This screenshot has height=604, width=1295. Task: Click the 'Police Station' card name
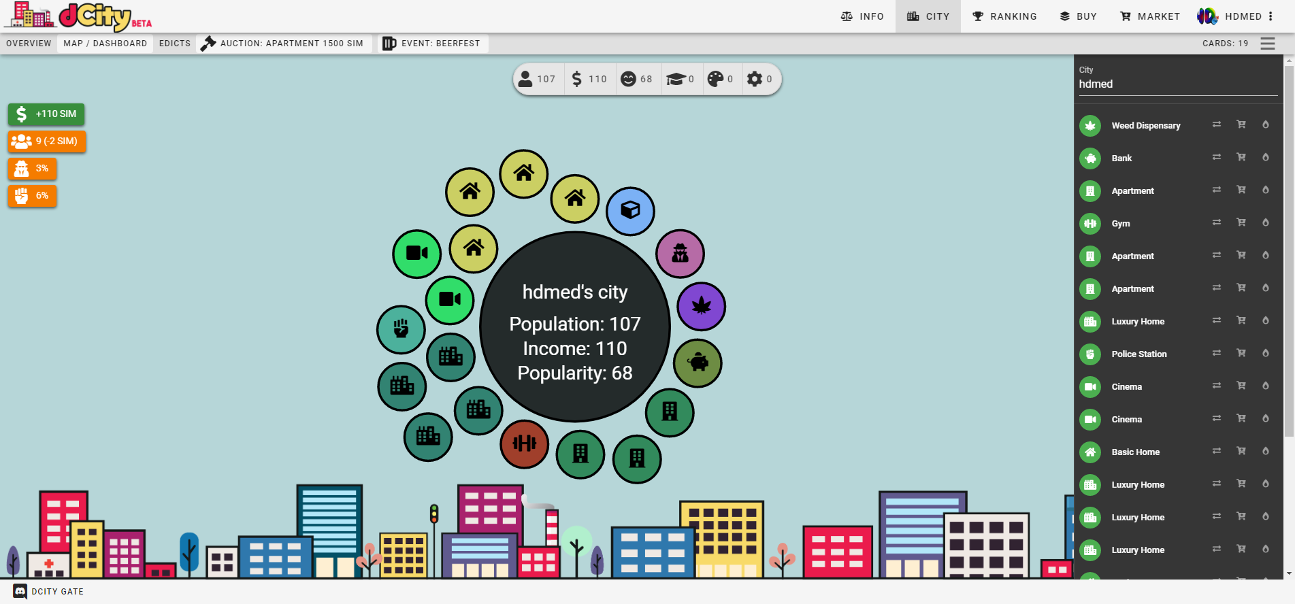1139,354
